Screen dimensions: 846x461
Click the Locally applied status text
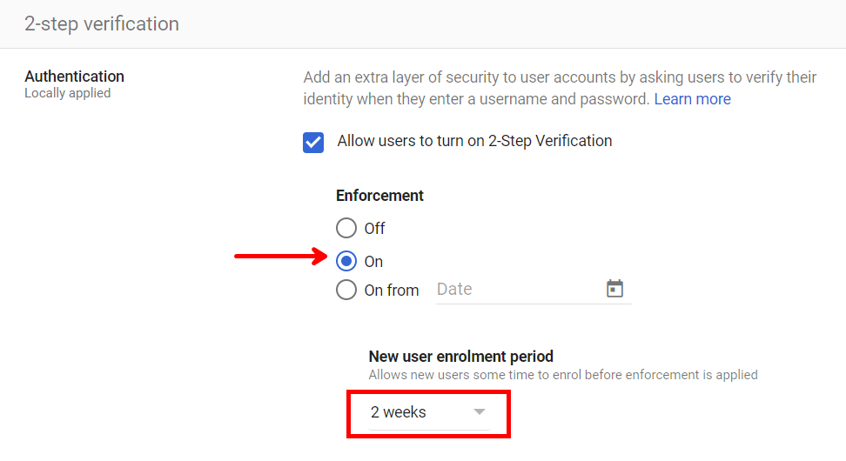coord(67,93)
